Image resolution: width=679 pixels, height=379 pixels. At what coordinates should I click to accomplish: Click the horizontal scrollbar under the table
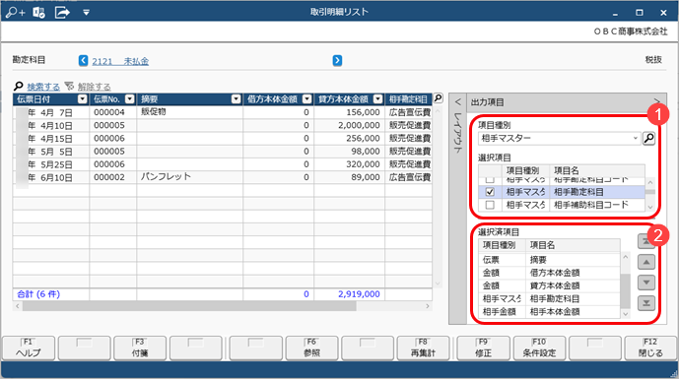pyautogui.click(x=189, y=306)
